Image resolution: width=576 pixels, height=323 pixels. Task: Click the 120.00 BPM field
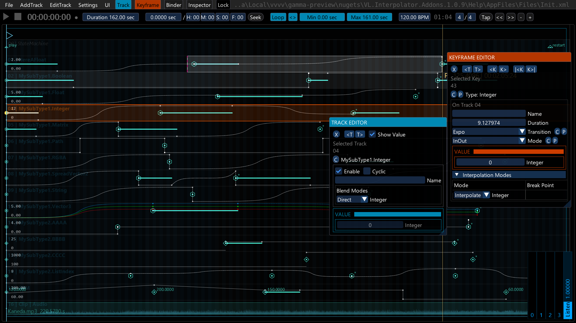pyautogui.click(x=414, y=17)
